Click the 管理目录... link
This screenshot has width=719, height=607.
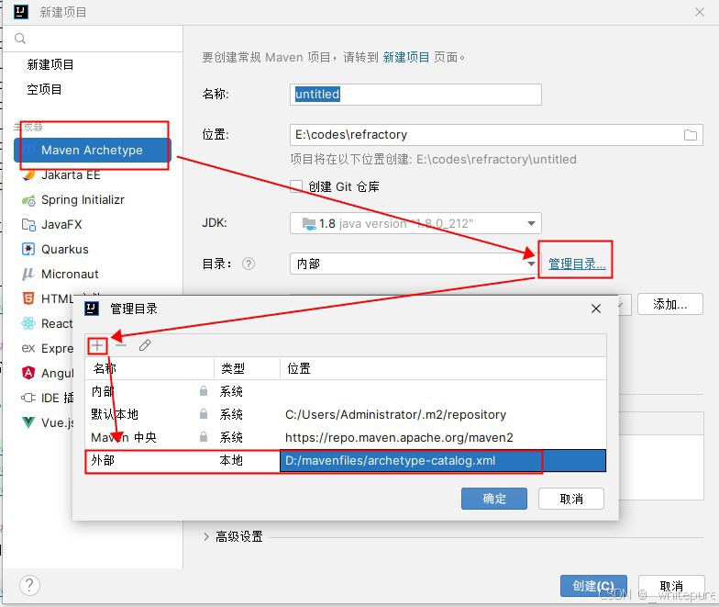(x=577, y=264)
